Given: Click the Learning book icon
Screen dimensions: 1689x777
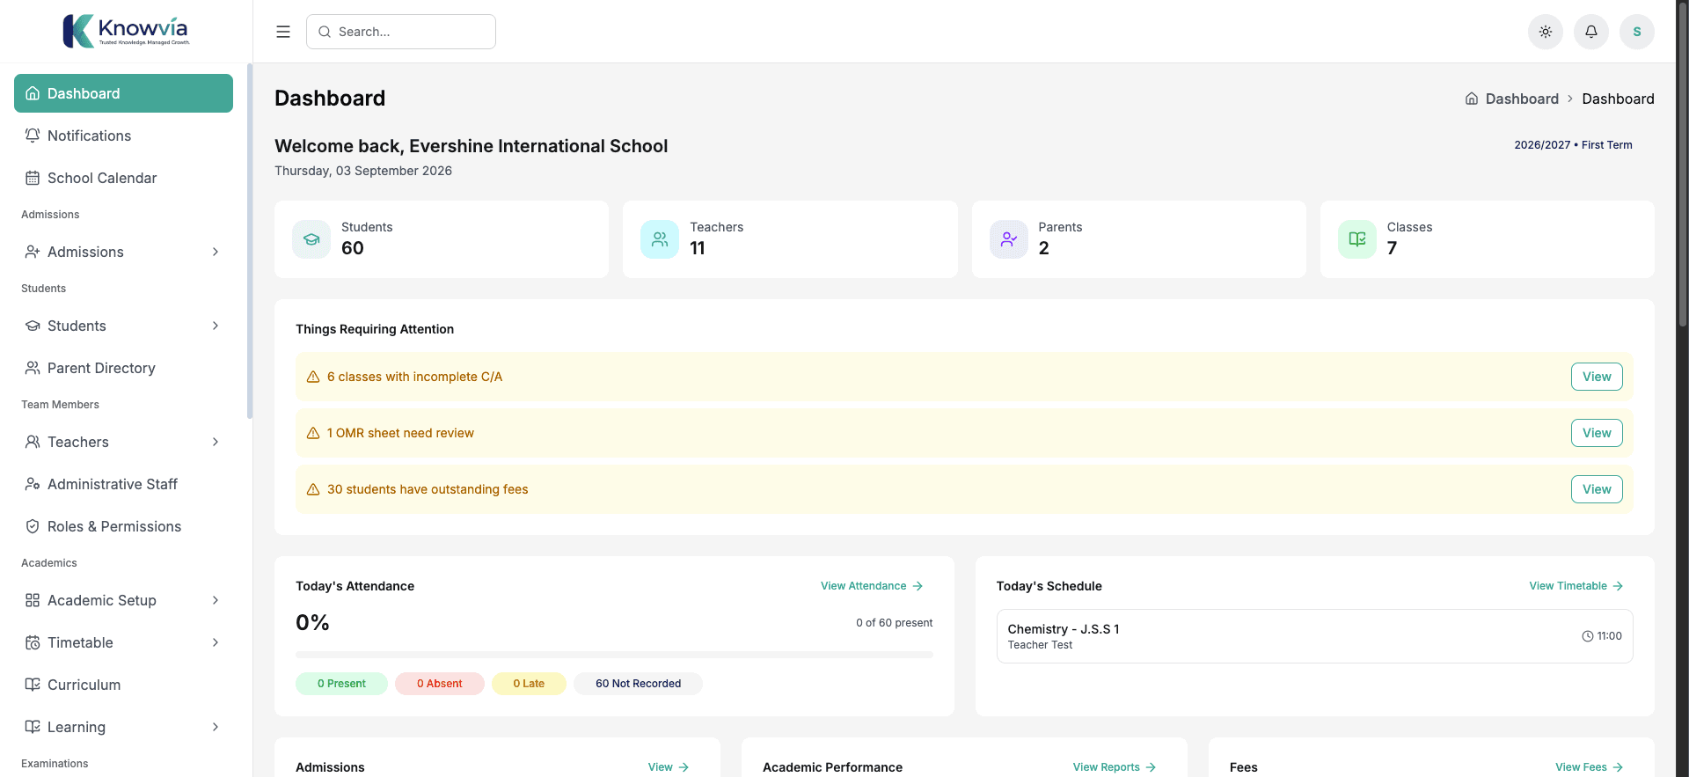Looking at the screenshot, I should click(x=33, y=727).
